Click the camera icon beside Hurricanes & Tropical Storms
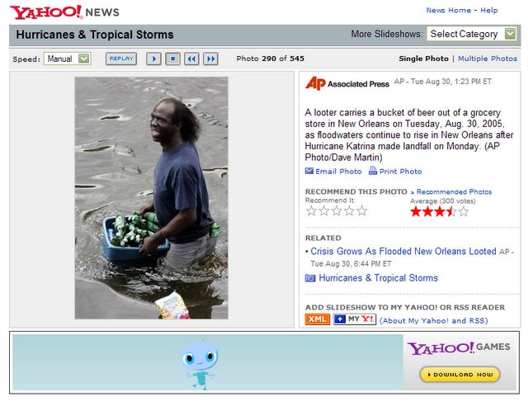528x401 pixels. pyautogui.click(x=310, y=278)
